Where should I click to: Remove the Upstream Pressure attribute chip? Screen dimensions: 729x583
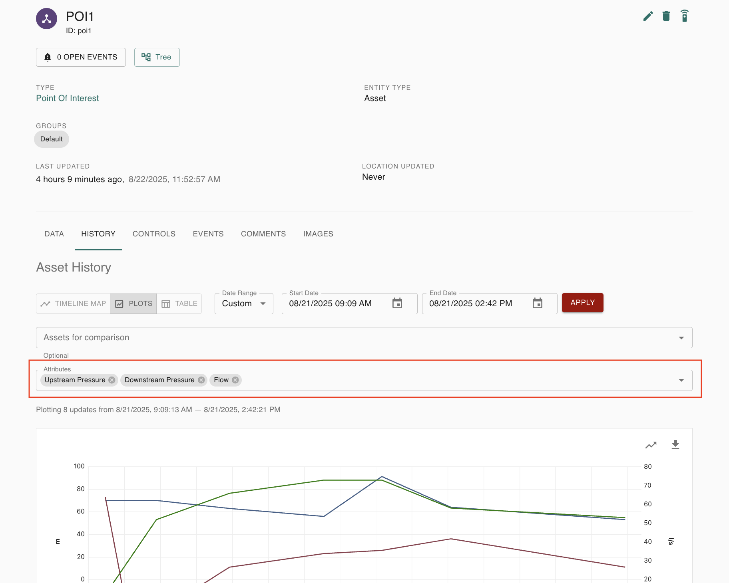pos(112,380)
